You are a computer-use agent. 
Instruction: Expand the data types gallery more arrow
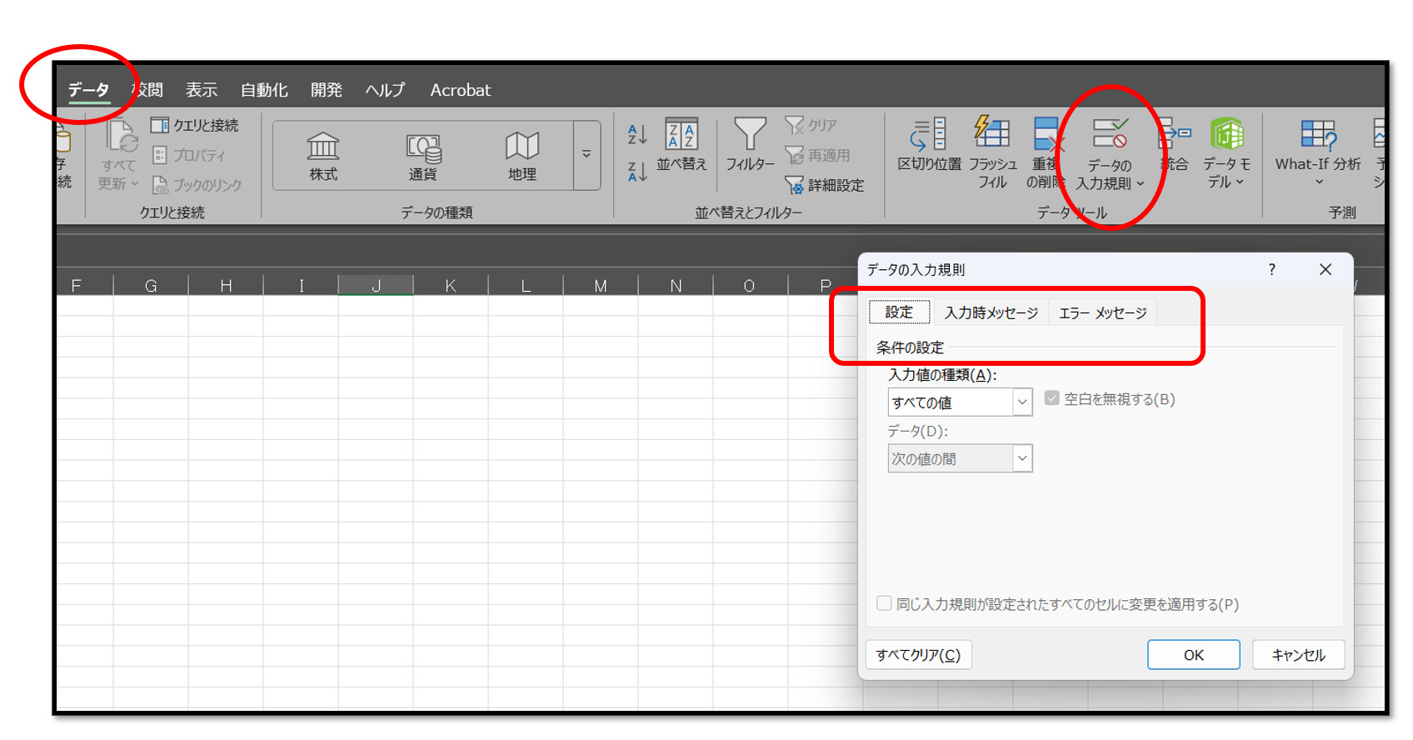click(x=587, y=155)
